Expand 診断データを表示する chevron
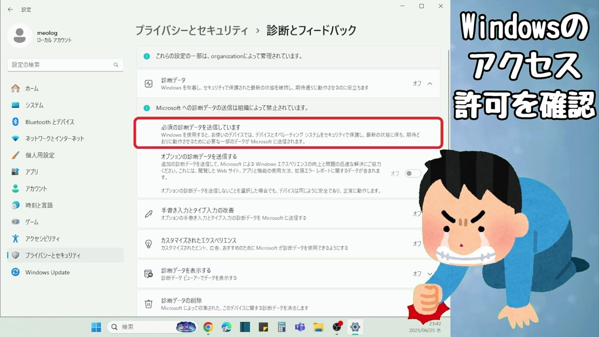599x337 pixels. click(x=430, y=274)
